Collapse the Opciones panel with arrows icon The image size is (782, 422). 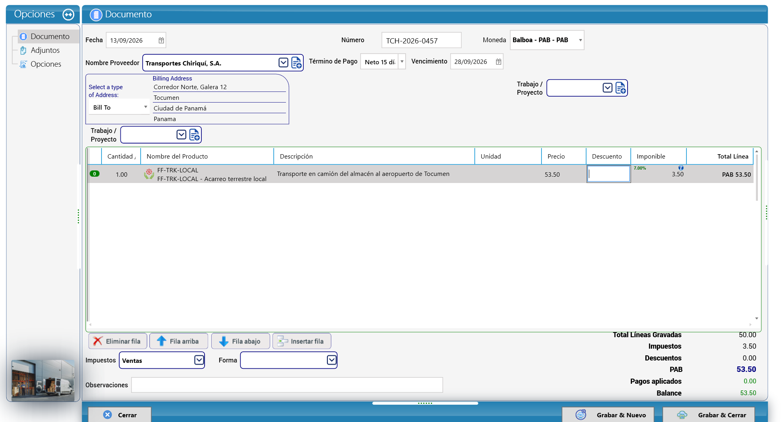(x=68, y=15)
